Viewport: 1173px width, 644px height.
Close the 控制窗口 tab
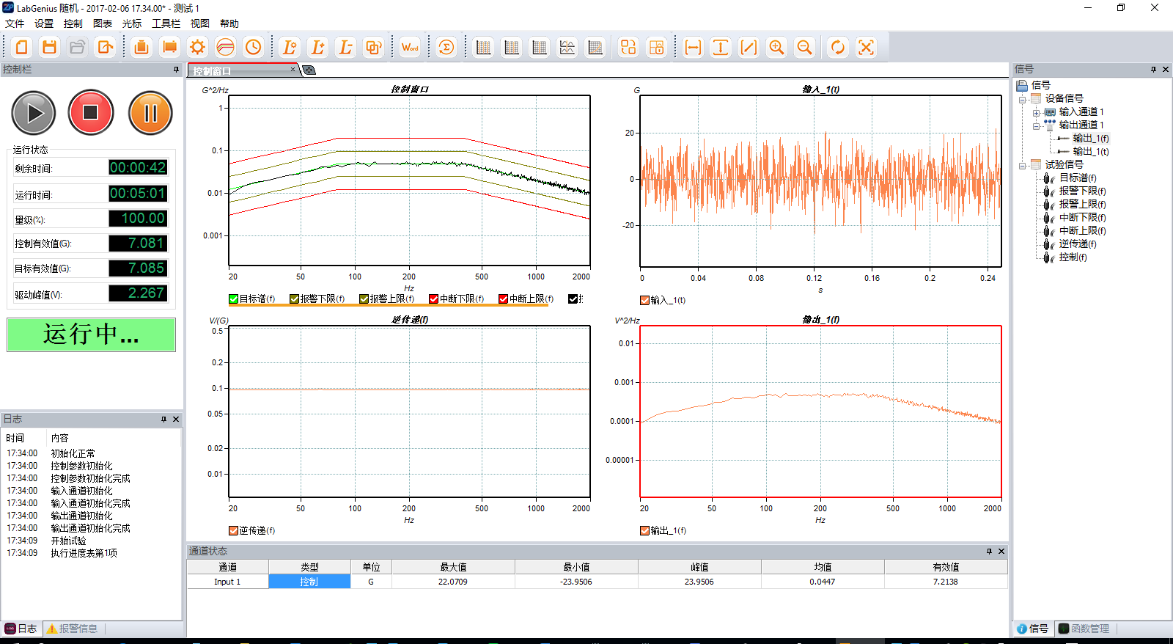tap(293, 70)
